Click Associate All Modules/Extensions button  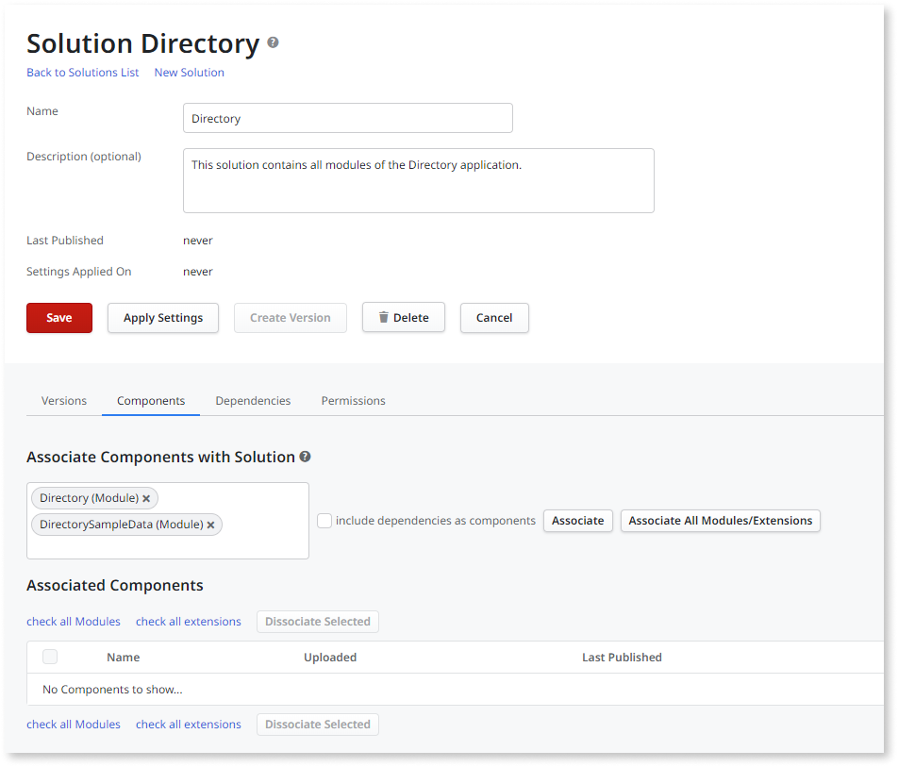click(720, 521)
